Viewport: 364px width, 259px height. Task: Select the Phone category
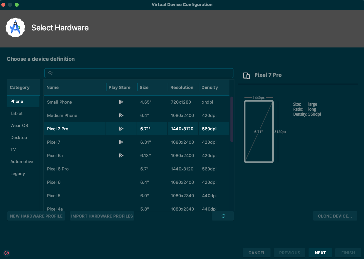[23, 102]
